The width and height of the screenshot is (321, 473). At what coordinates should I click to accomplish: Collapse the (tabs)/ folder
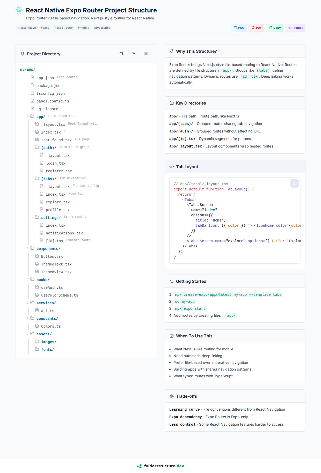(x=32, y=179)
